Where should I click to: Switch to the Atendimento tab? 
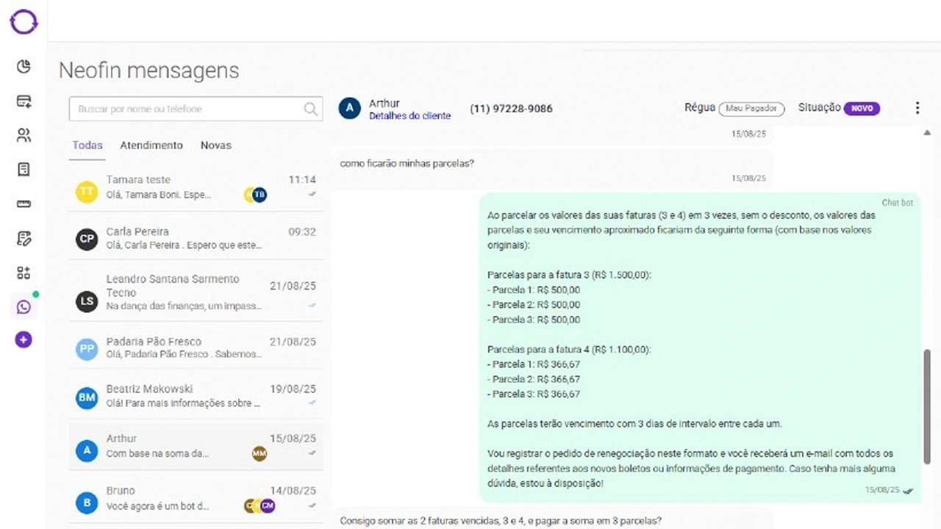(151, 145)
